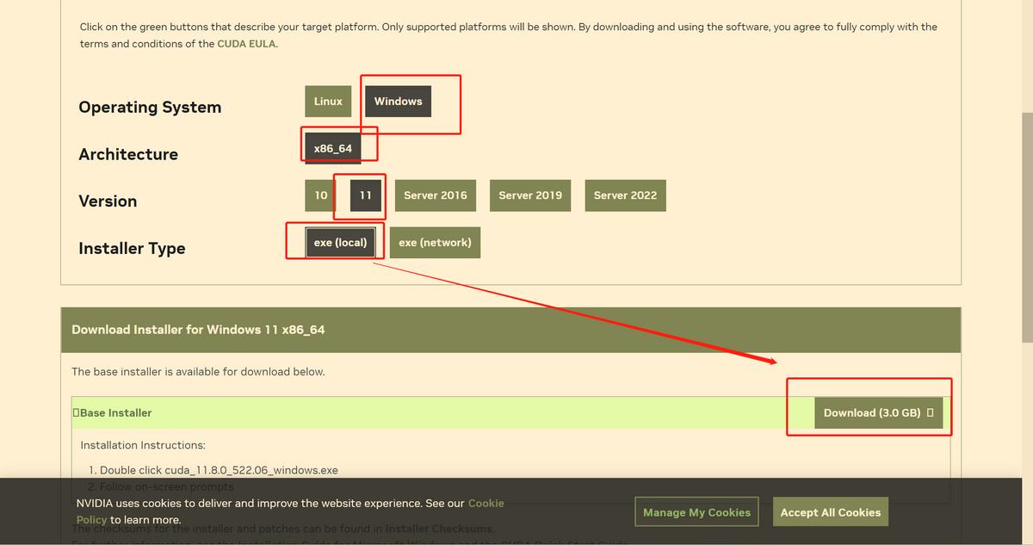The height and width of the screenshot is (545, 1033).
Task: Accept all cookies
Action: click(x=830, y=512)
